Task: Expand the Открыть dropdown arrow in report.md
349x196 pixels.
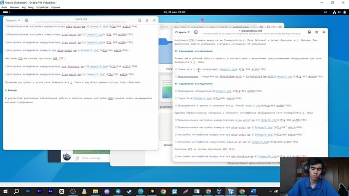Action: click(19, 20)
